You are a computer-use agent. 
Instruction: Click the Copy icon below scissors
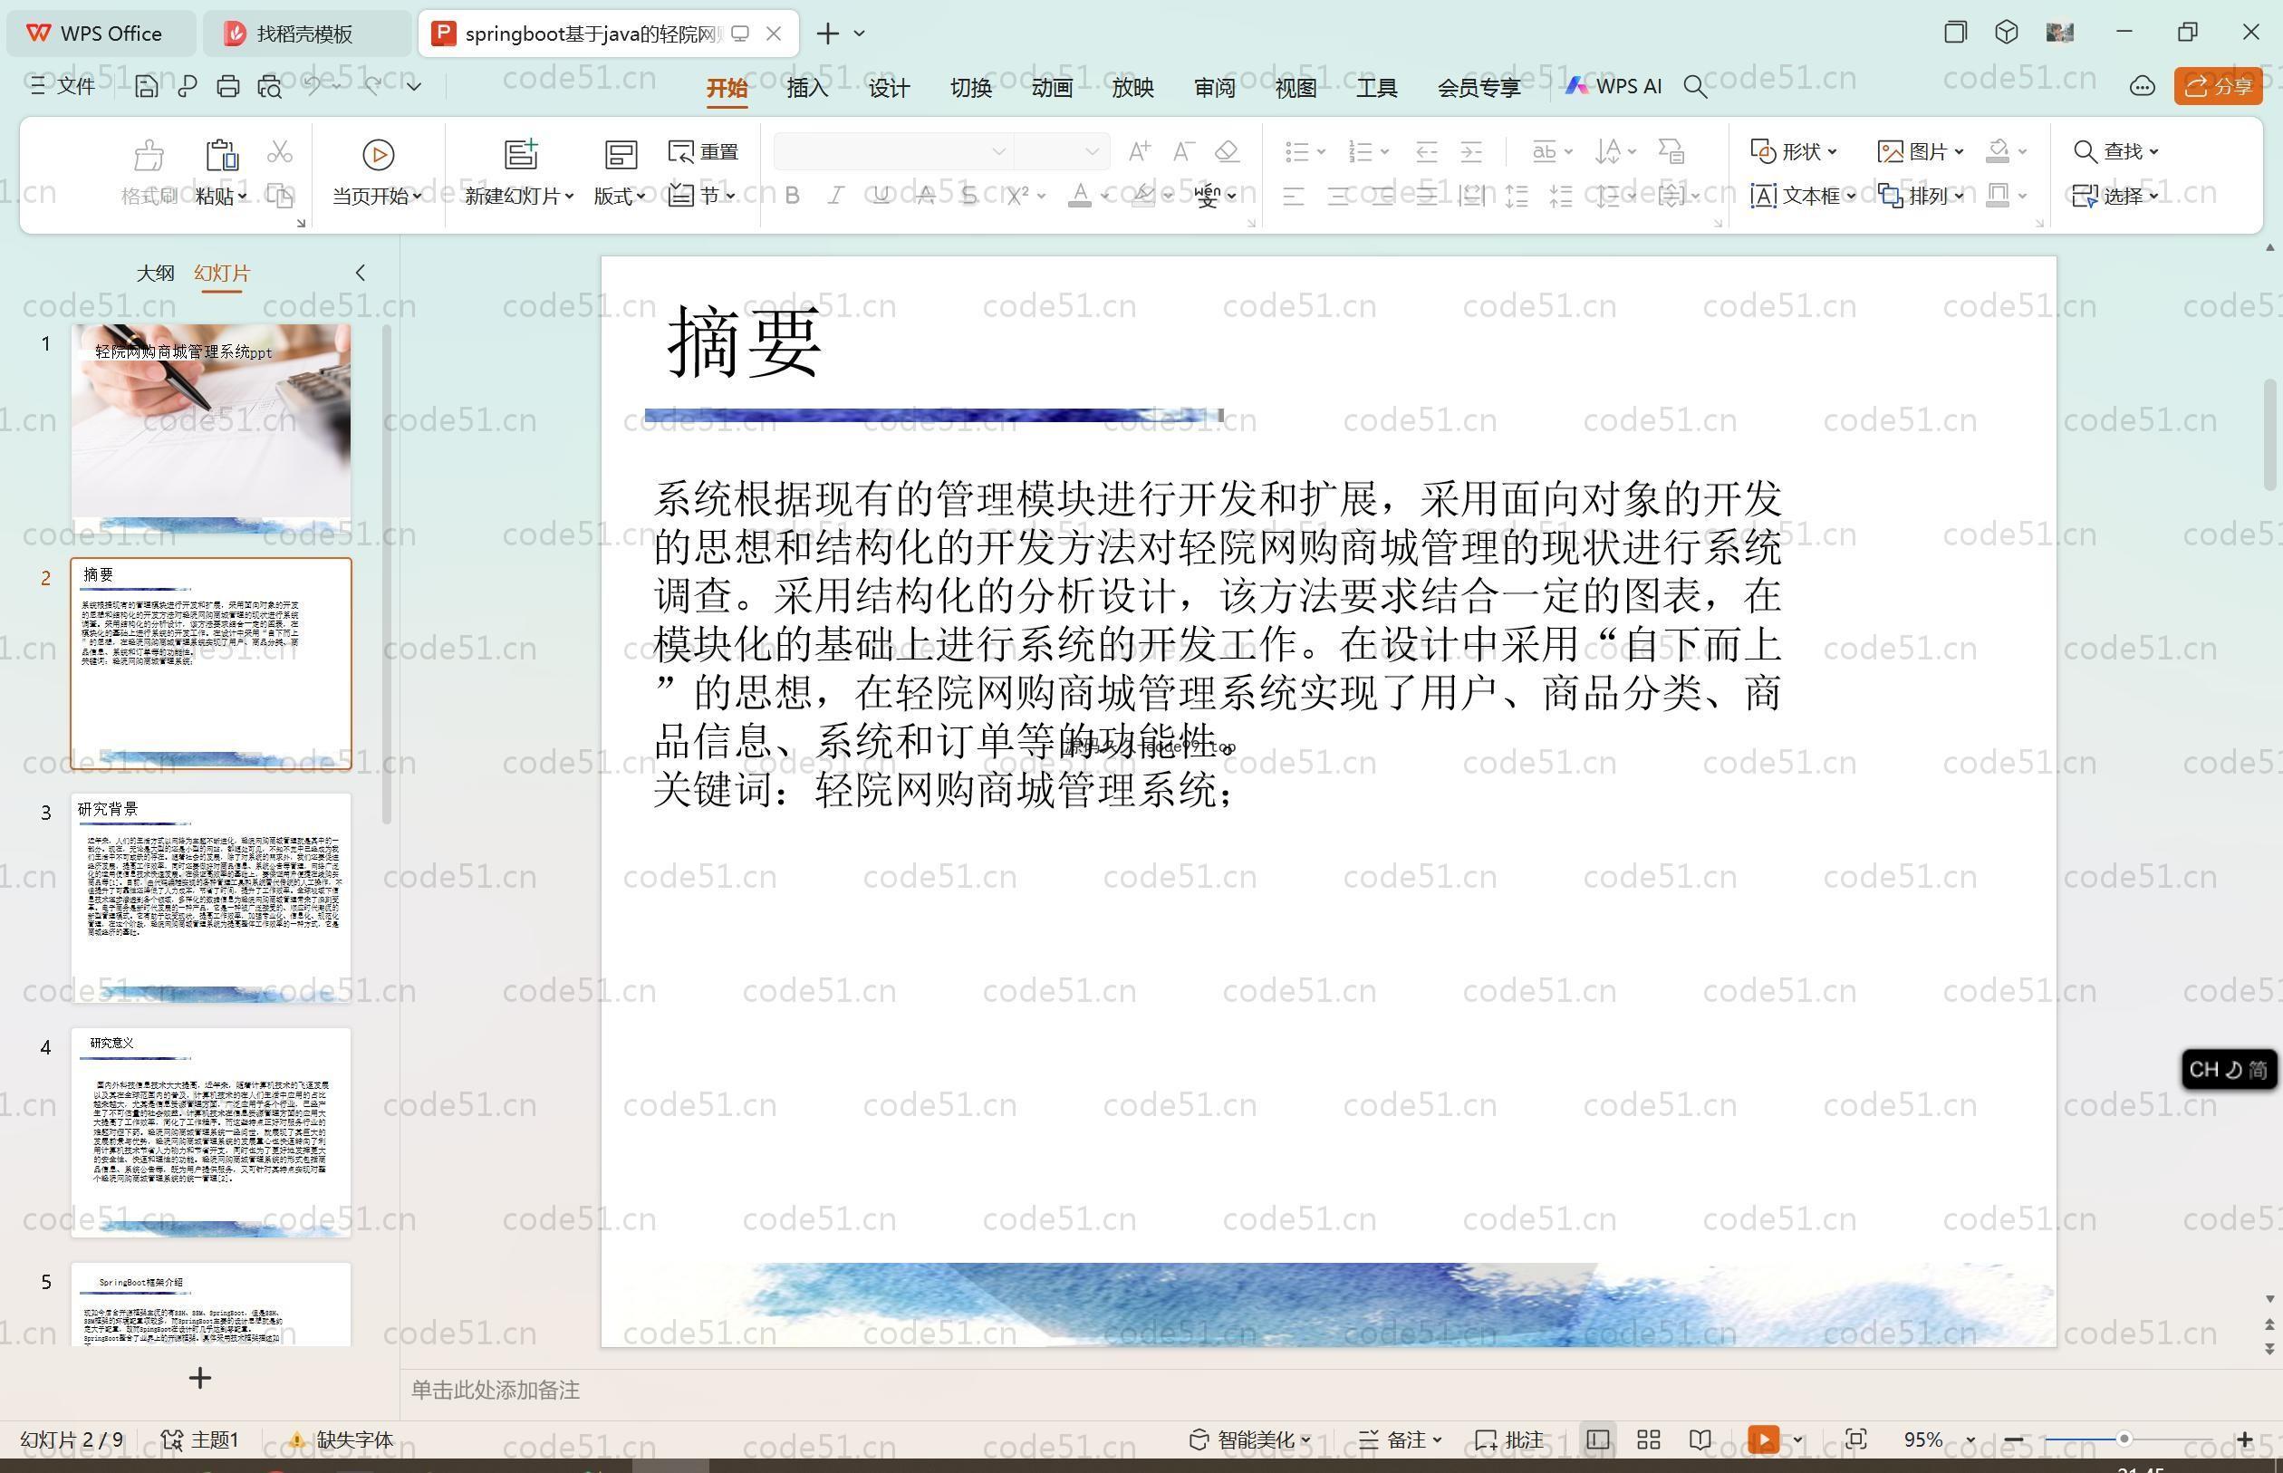click(279, 196)
